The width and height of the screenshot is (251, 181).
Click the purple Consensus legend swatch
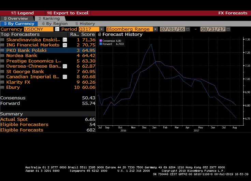pos(101,41)
